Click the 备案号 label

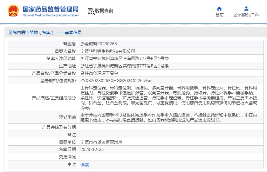[69, 44]
